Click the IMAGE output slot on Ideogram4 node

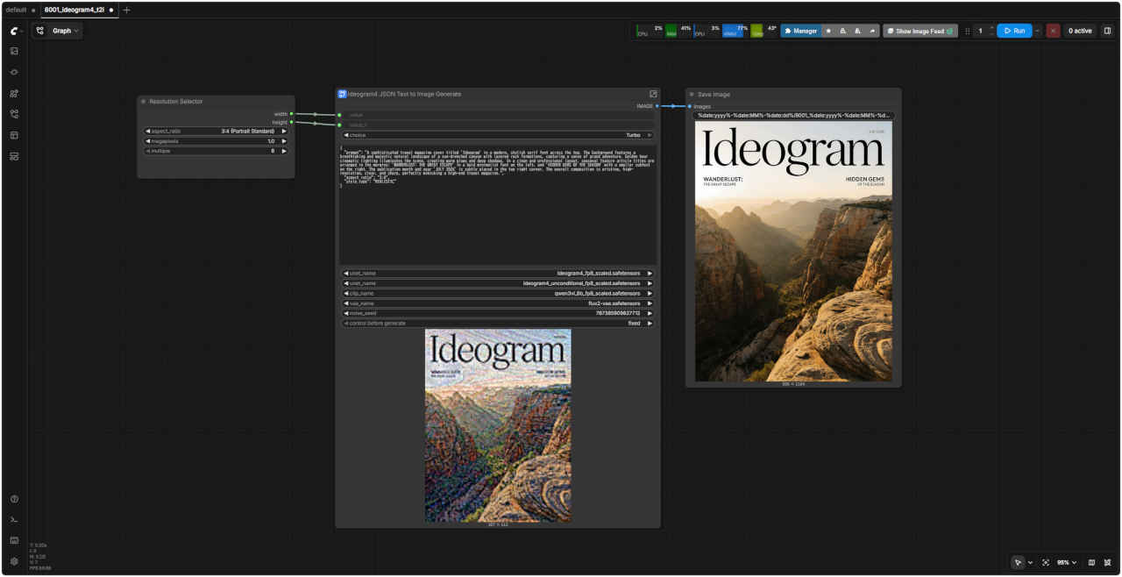(657, 106)
